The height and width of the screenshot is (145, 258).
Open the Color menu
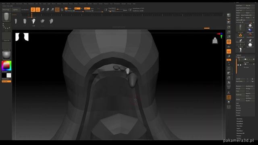tap(13, 4)
